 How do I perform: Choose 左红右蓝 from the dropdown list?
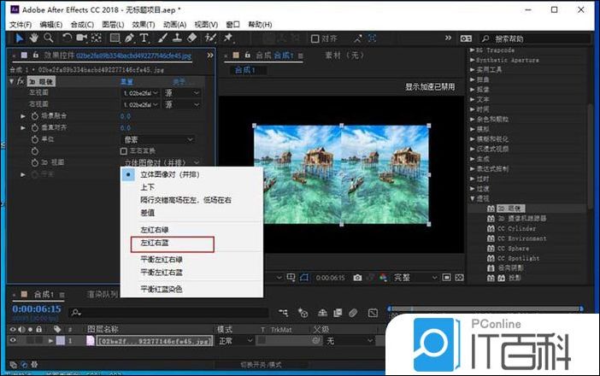click(156, 243)
